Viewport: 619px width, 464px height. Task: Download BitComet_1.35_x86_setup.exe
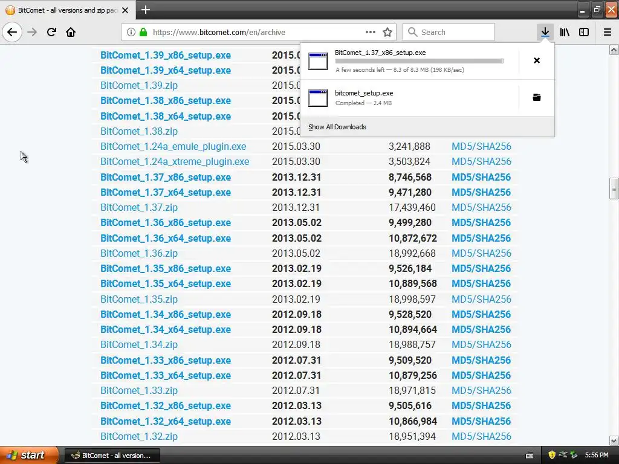(166, 268)
